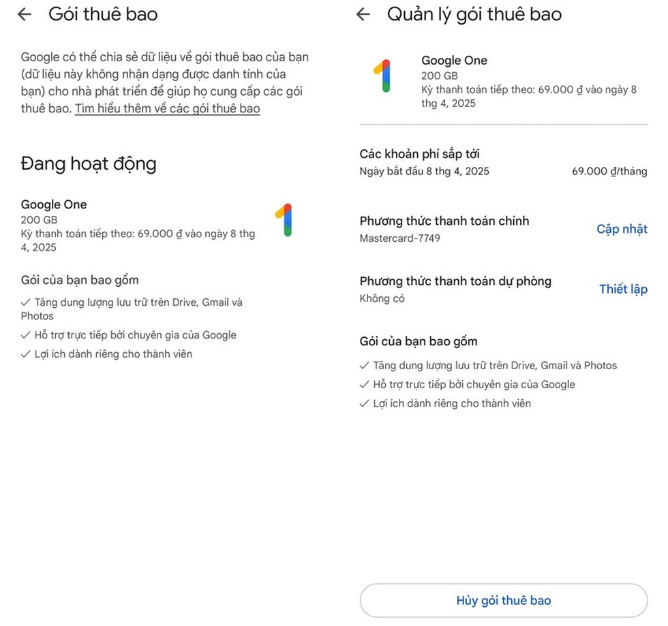Tap the "Các khoản phí sắp tới" heading
Image resolution: width=668 pixels, height=626 pixels.
click(424, 154)
